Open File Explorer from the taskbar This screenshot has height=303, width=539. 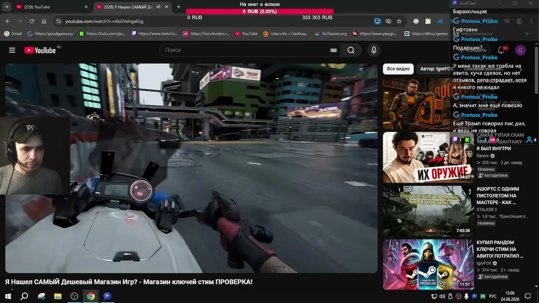58,296
